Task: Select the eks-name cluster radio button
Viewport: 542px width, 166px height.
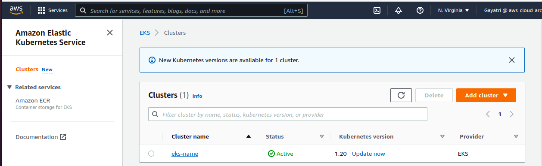Action: (151, 154)
